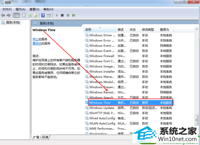
Task: Click the services icon in the title bar
Action: tap(2, 2)
